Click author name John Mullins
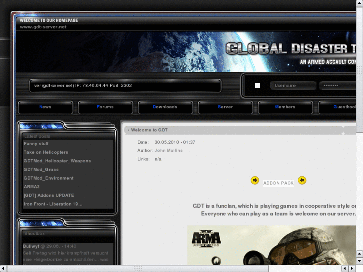 pyautogui.click(x=169, y=150)
